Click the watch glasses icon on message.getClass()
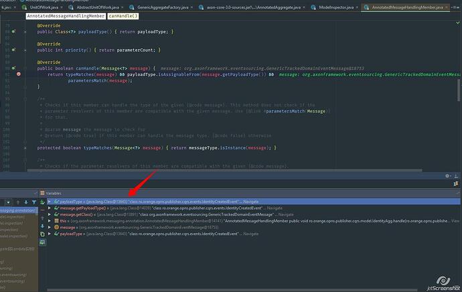 [x=56, y=214]
